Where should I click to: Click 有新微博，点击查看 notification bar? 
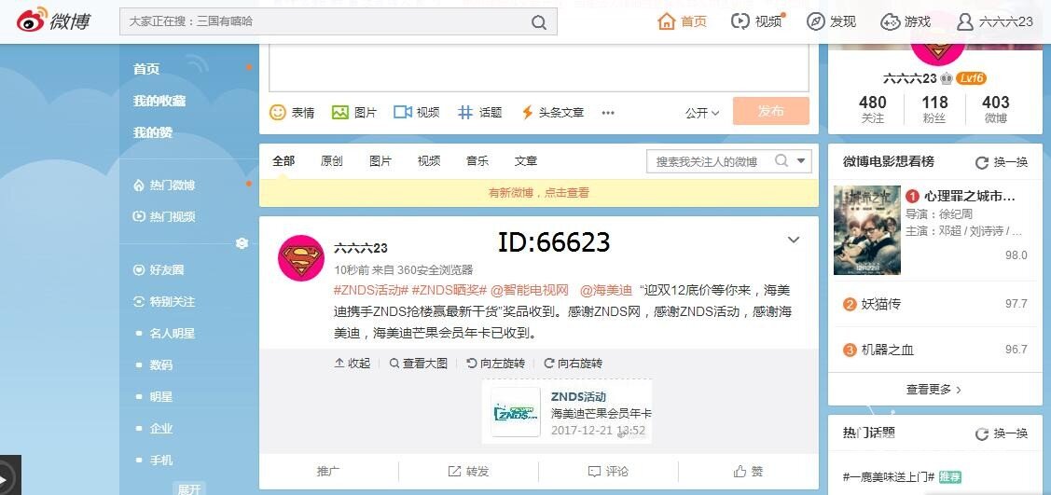click(539, 193)
